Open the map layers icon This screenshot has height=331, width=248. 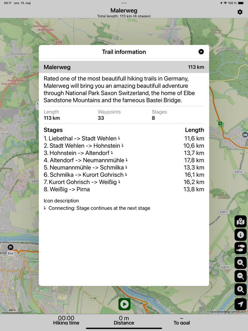241,222
